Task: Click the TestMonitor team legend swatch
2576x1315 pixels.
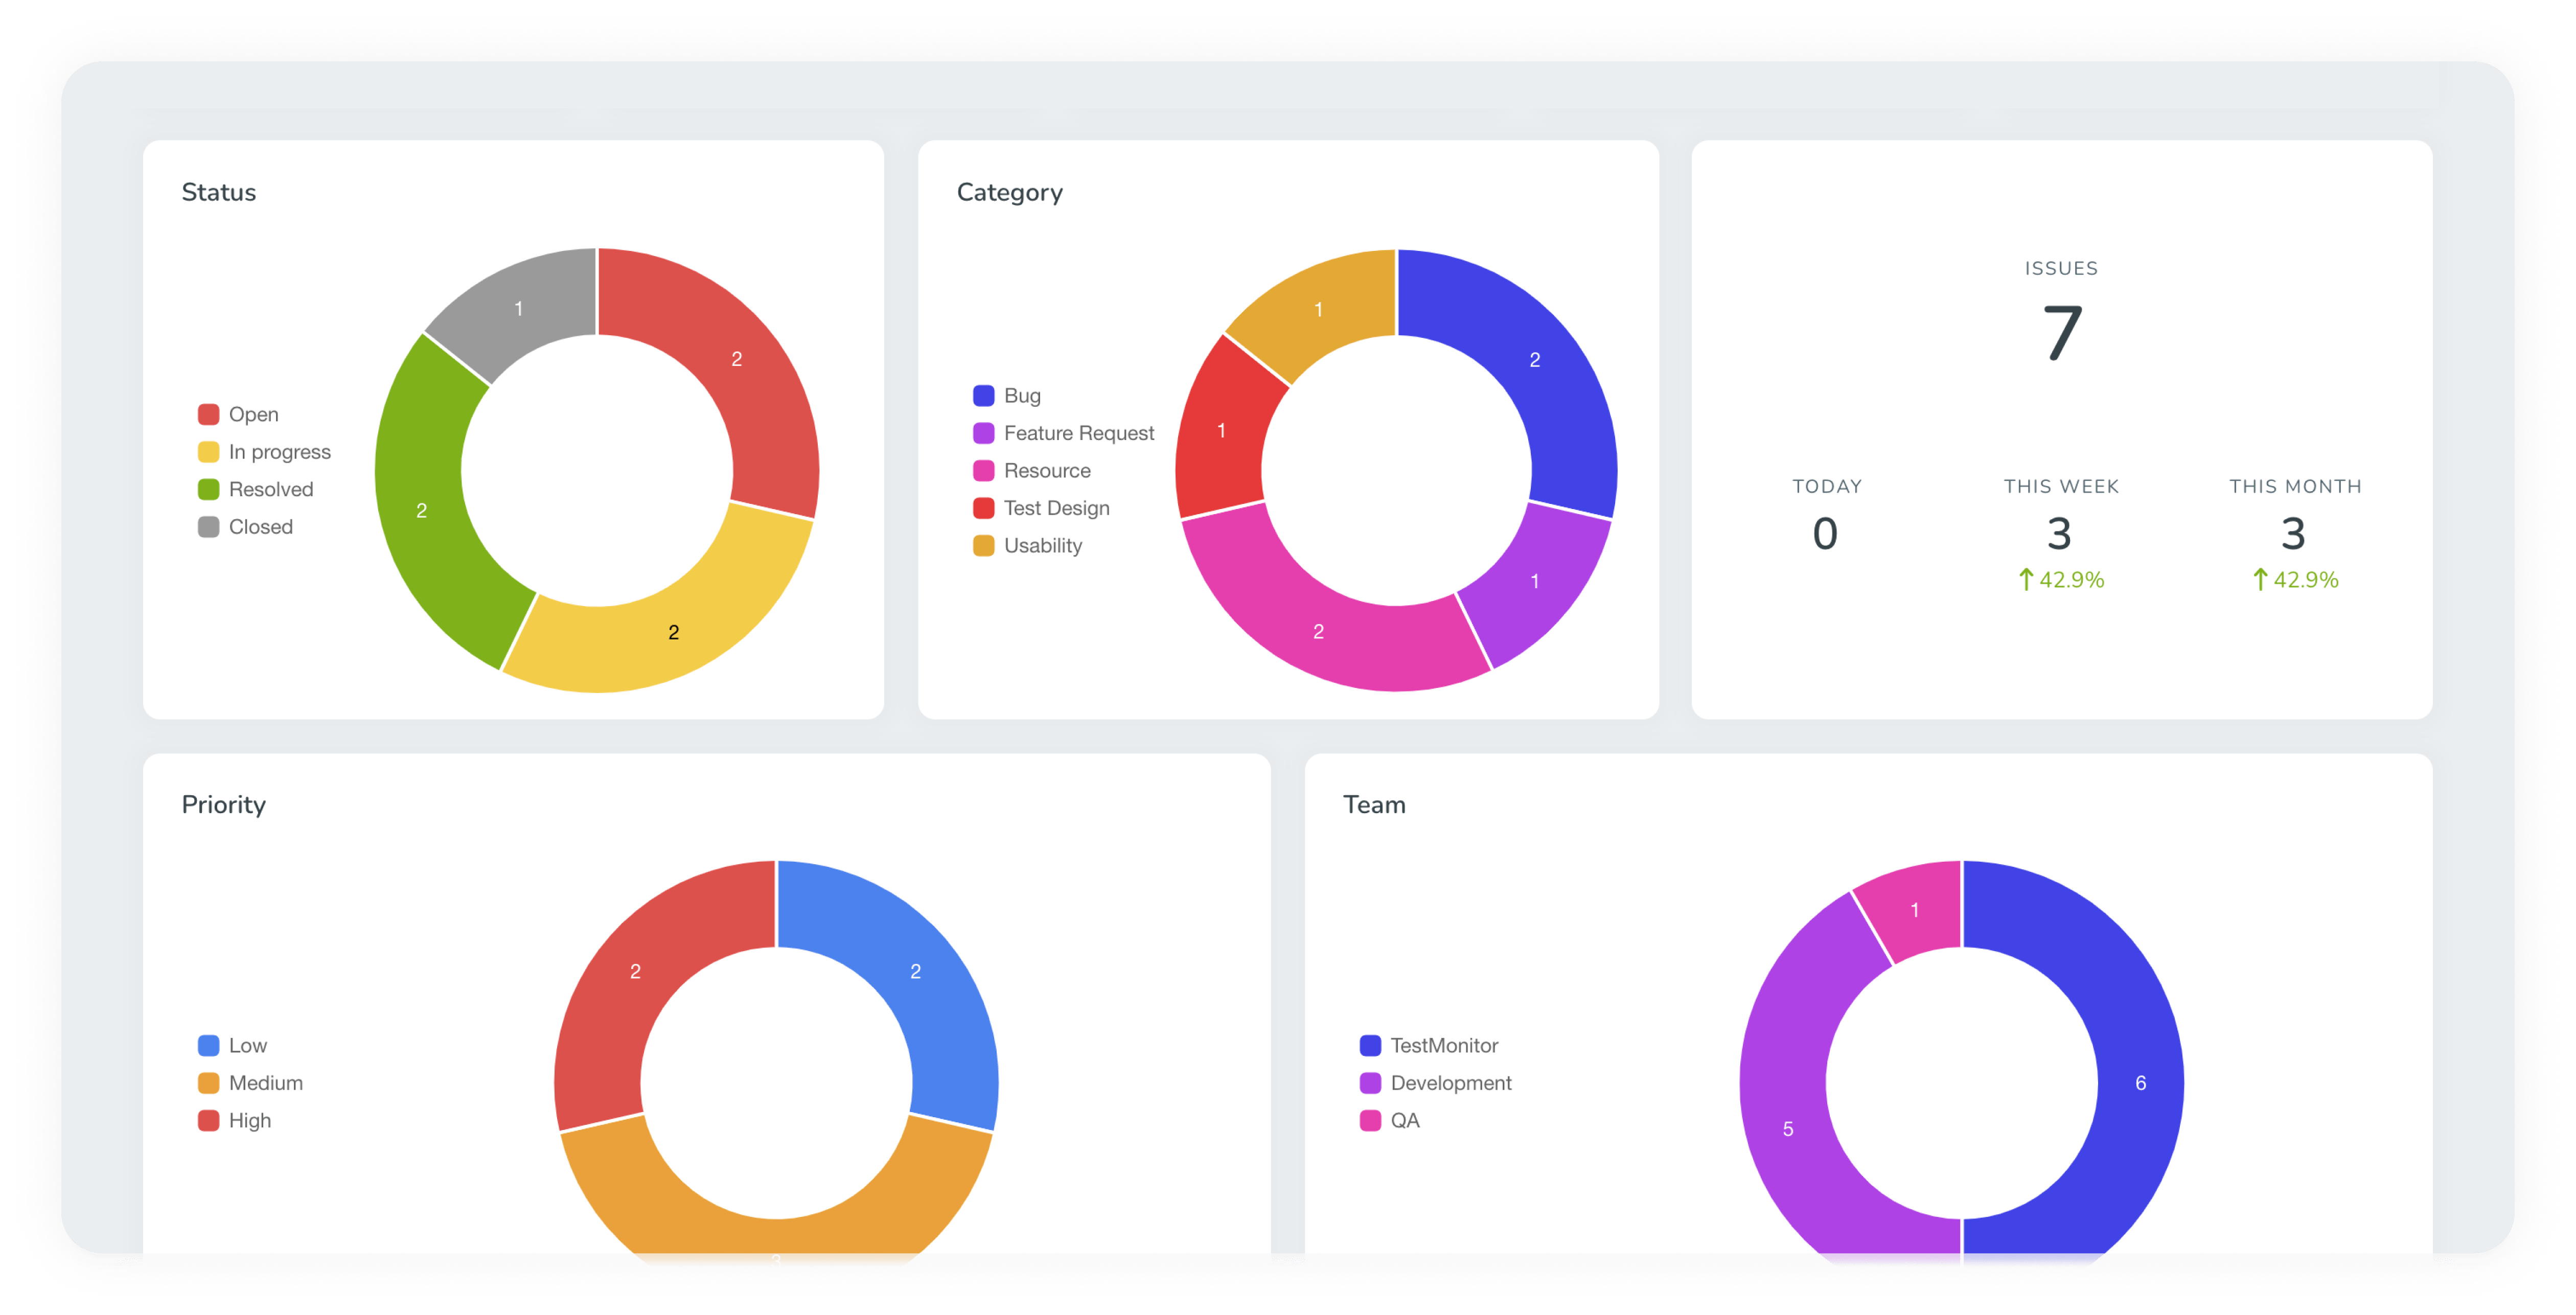Action: tap(1370, 1045)
